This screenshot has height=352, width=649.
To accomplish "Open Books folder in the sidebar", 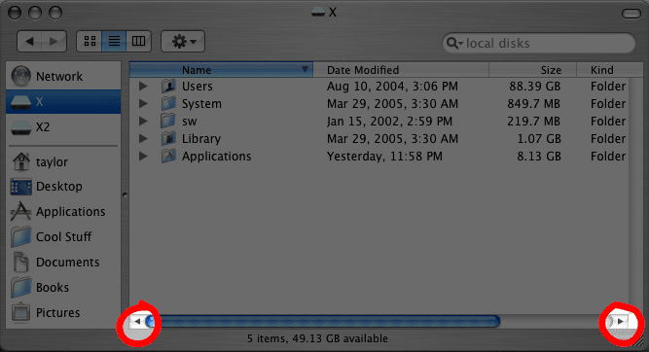I will coord(63,288).
